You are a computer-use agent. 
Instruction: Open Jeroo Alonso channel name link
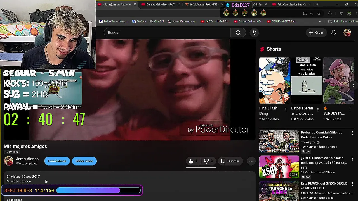[x=27, y=159]
